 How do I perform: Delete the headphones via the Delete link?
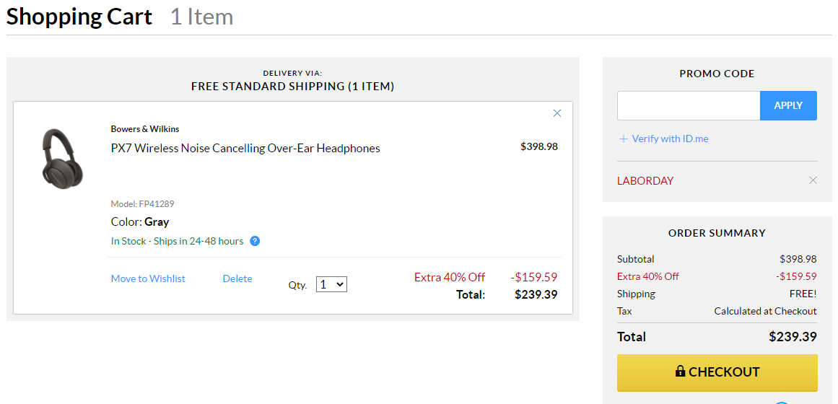coord(237,278)
